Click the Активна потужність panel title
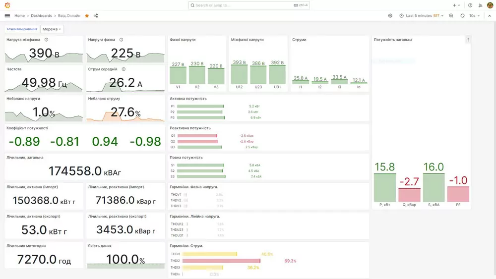The width and height of the screenshot is (496, 279). [x=188, y=99]
